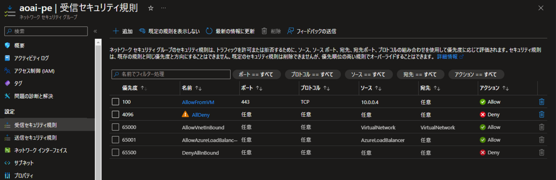
Task: Click trash icon on AllowVnetInBound row
Action: point(542,127)
